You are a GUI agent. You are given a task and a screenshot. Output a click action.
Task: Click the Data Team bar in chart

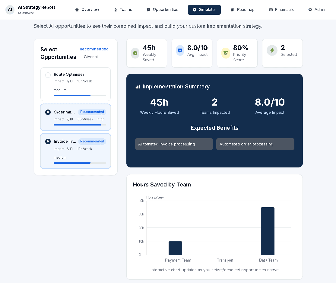(x=268, y=231)
